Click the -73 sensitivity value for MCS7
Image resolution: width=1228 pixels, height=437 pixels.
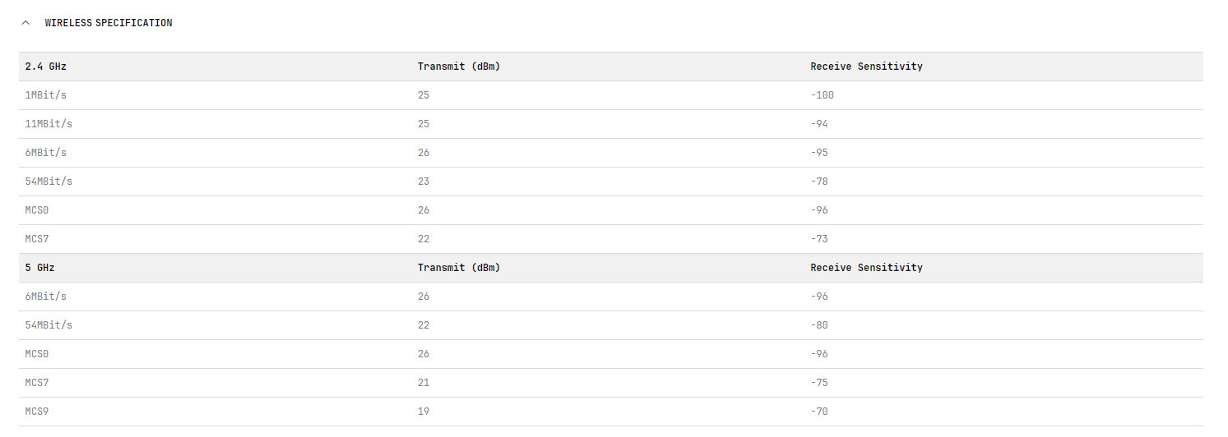click(819, 239)
